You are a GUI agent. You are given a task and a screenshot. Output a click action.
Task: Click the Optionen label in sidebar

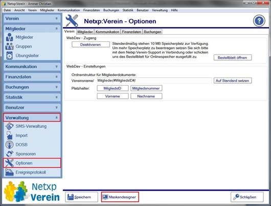(24, 163)
